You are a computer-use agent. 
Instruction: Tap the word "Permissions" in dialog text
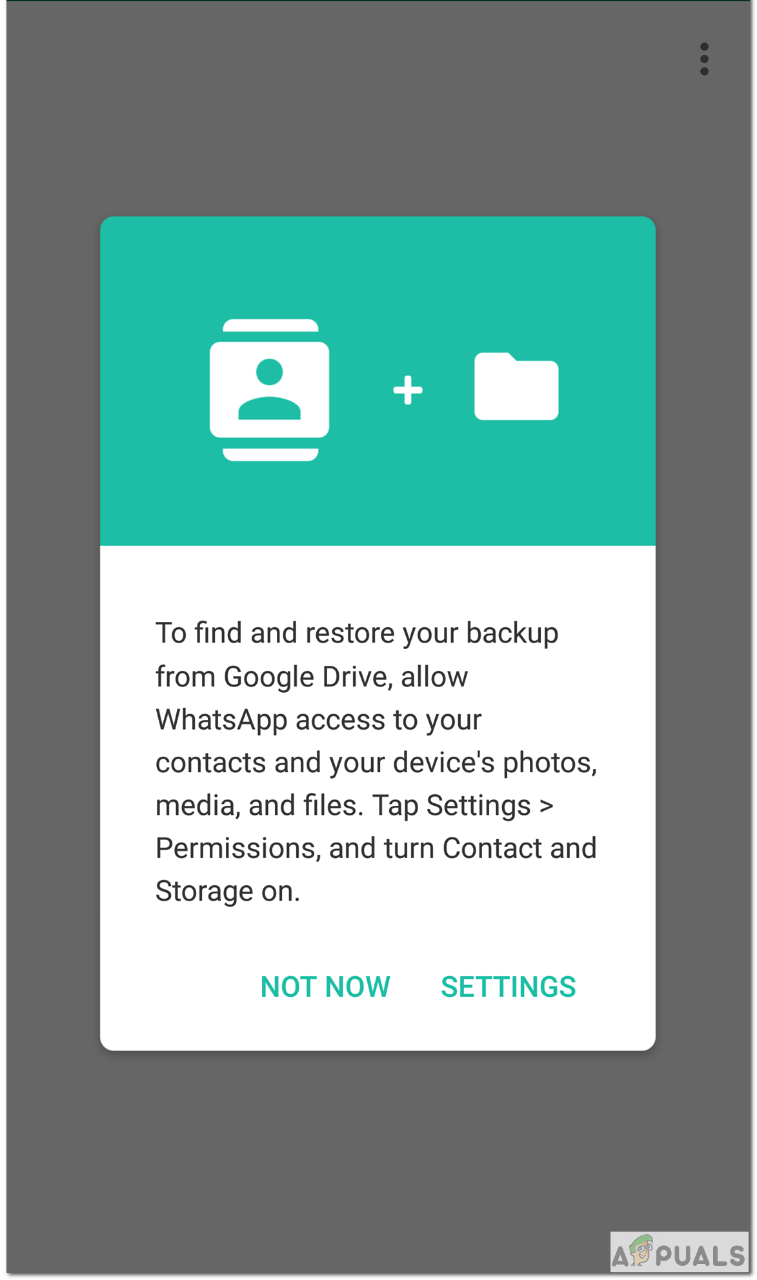tap(238, 848)
